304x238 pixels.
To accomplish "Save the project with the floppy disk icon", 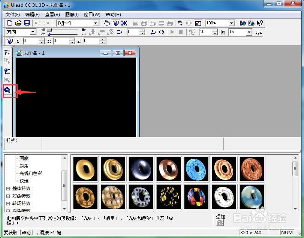I will click(27, 23).
